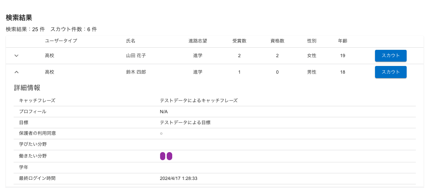This screenshot has height=188, width=428.
Task: Click age value 19
Action: [x=343, y=56]
